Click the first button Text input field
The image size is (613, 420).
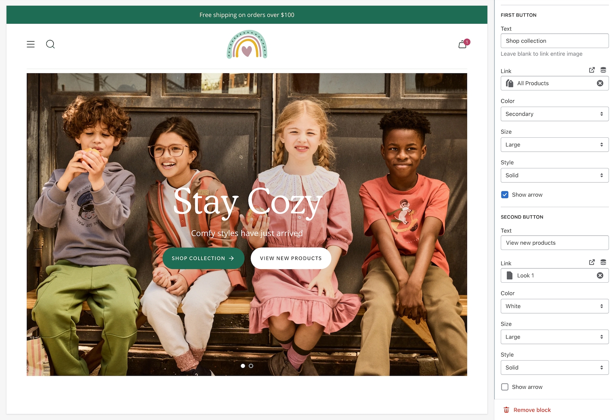(x=554, y=41)
